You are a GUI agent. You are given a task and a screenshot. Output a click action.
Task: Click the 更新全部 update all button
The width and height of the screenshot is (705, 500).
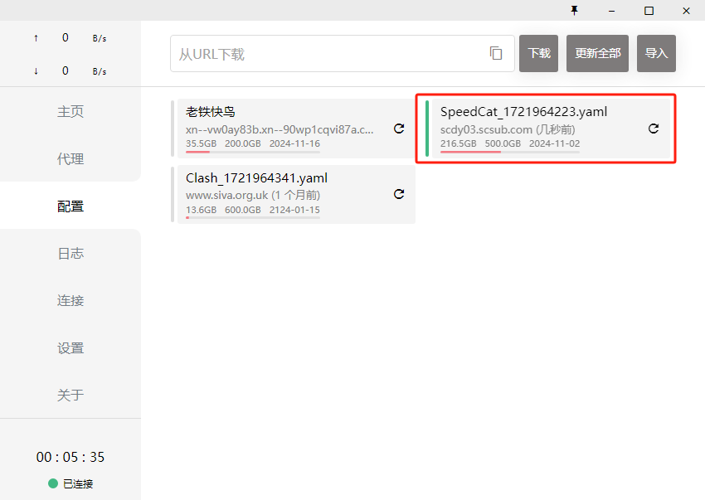(597, 53)
